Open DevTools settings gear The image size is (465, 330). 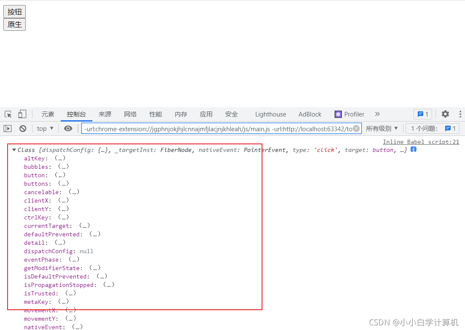(x=445, y=114)
